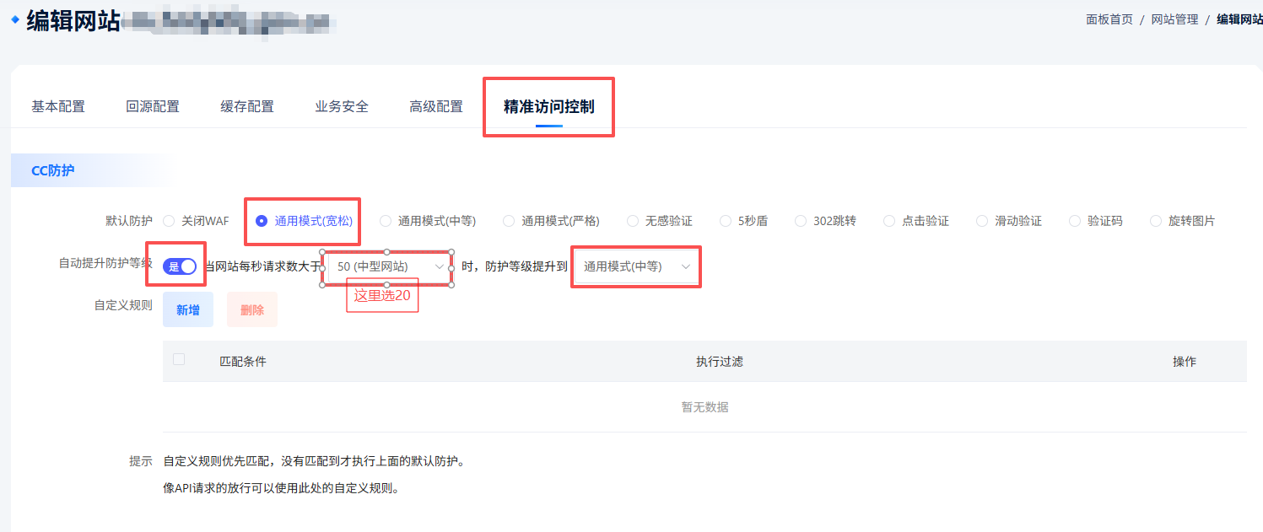Screen dimensions: 1263x532
Task: Click the 新增 custom rule button
Action: click(188, 310)
